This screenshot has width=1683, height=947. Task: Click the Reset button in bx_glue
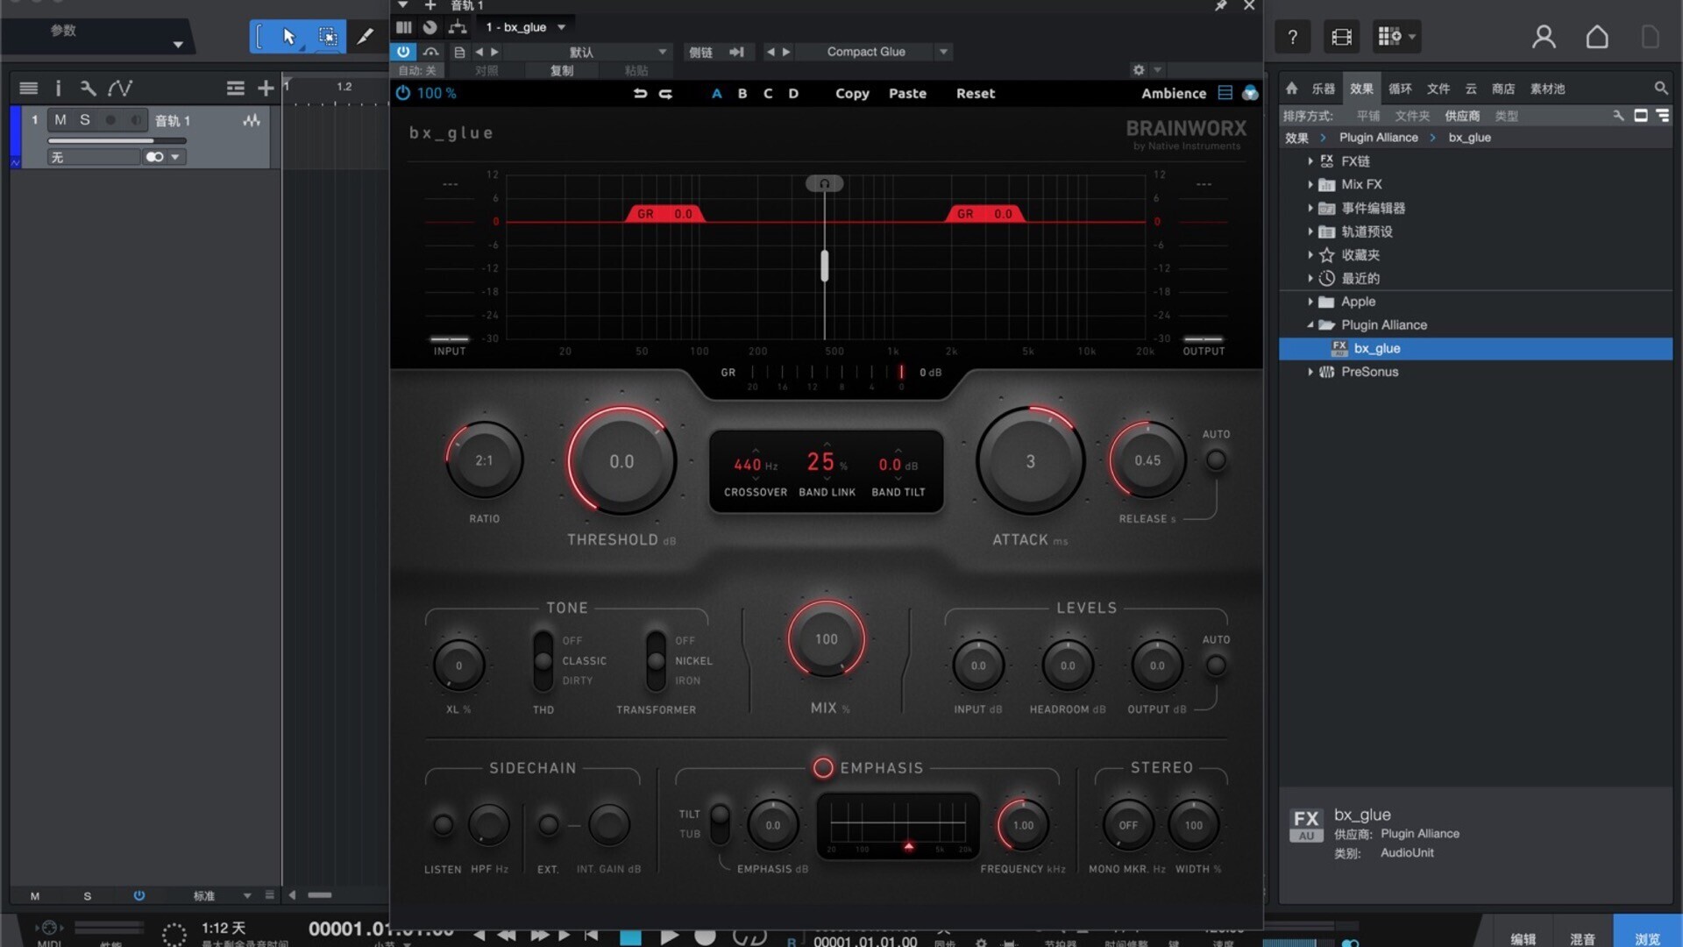[976, 93]
